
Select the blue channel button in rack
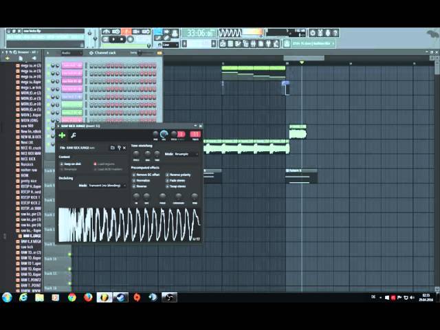click(x=71, y=97)
